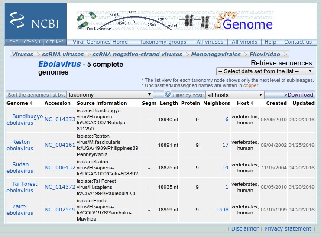Click the Download link
The height and width of the screenshot is (237, 321).
[x=298, y=95]
